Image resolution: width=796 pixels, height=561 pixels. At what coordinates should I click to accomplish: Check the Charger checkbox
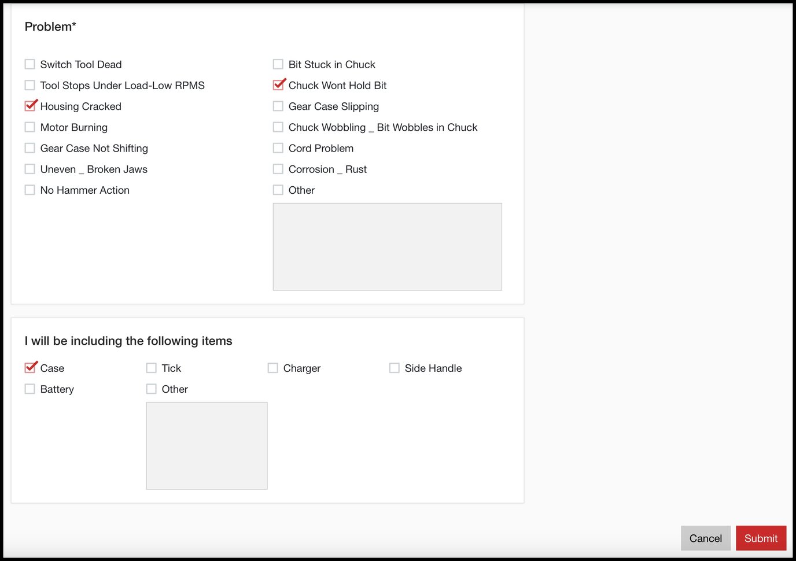click(x=272, y=368)
